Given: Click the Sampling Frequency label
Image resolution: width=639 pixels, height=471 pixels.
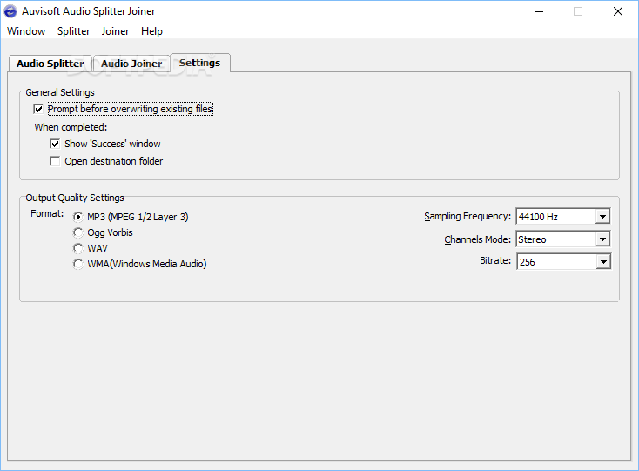Looking at the screenshot, I should point(467,217).
